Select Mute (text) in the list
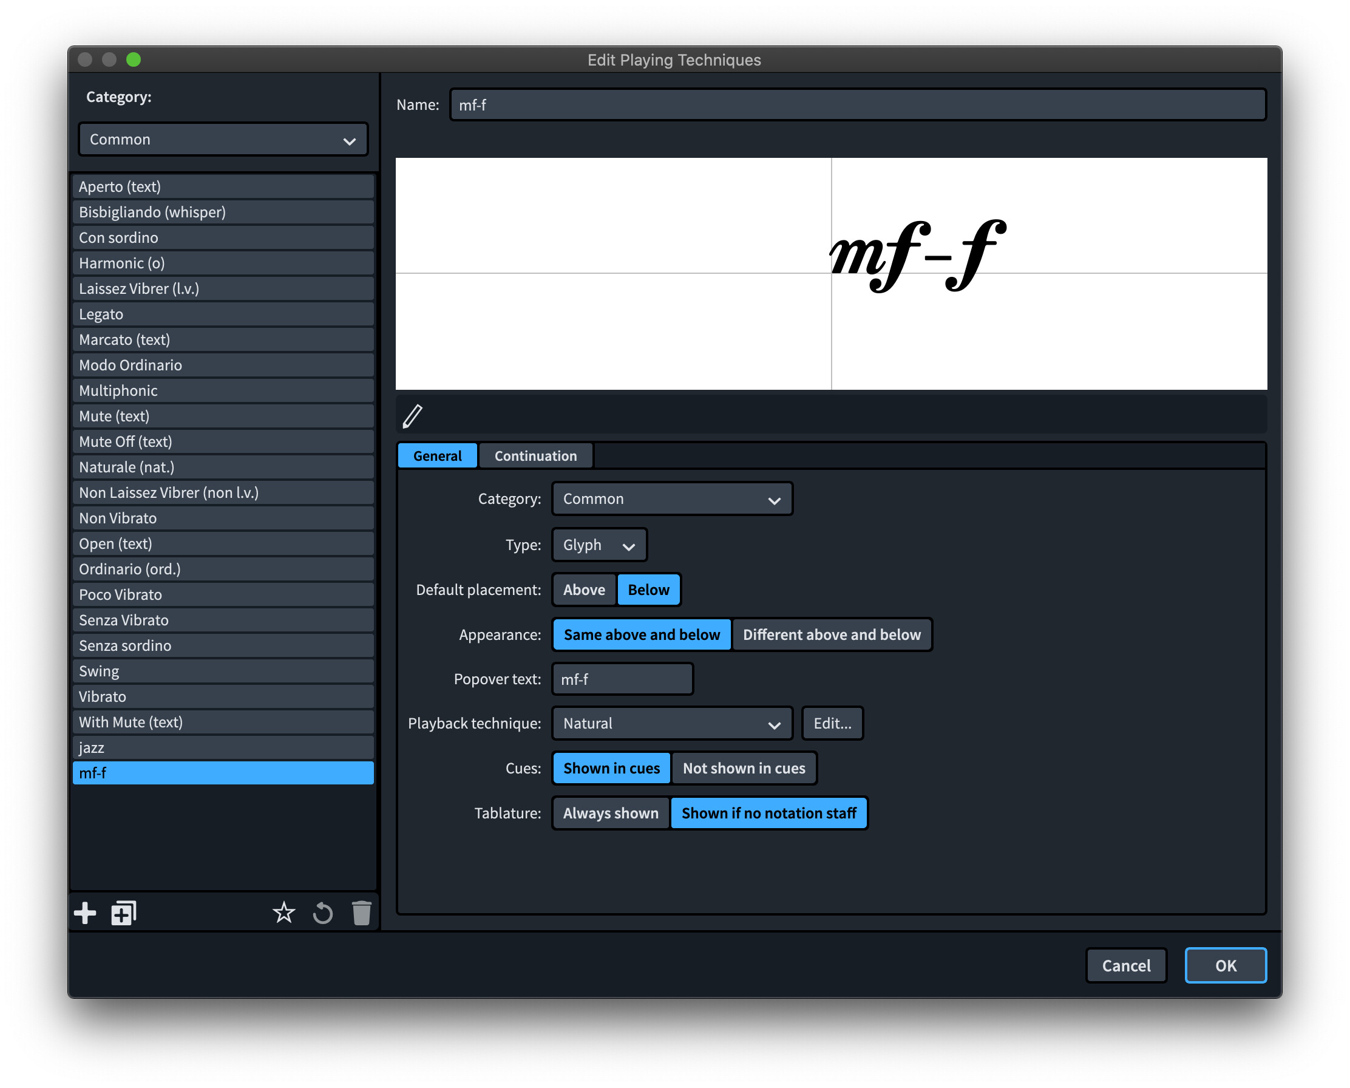1350x1088 pixels. tap(223, 416)
